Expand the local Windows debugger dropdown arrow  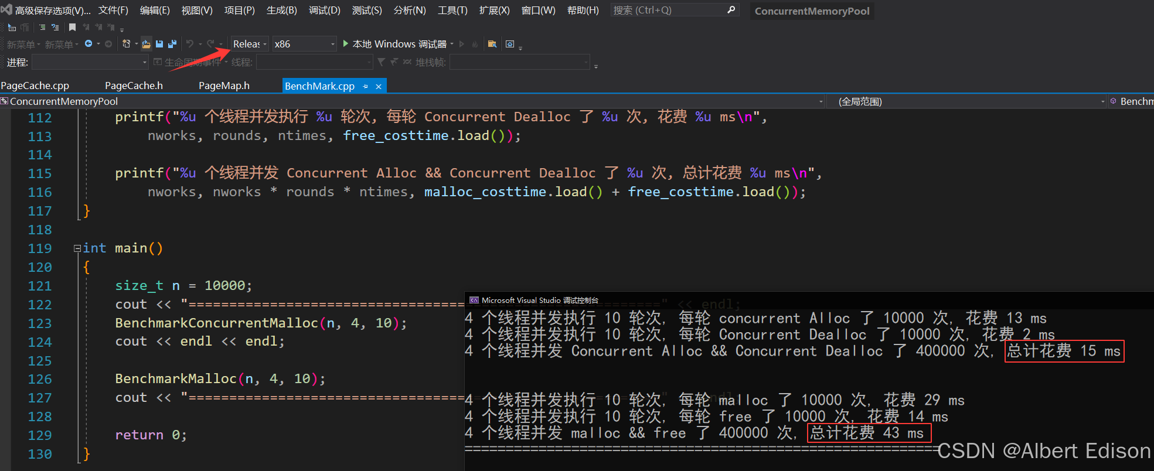coord(452,44)
